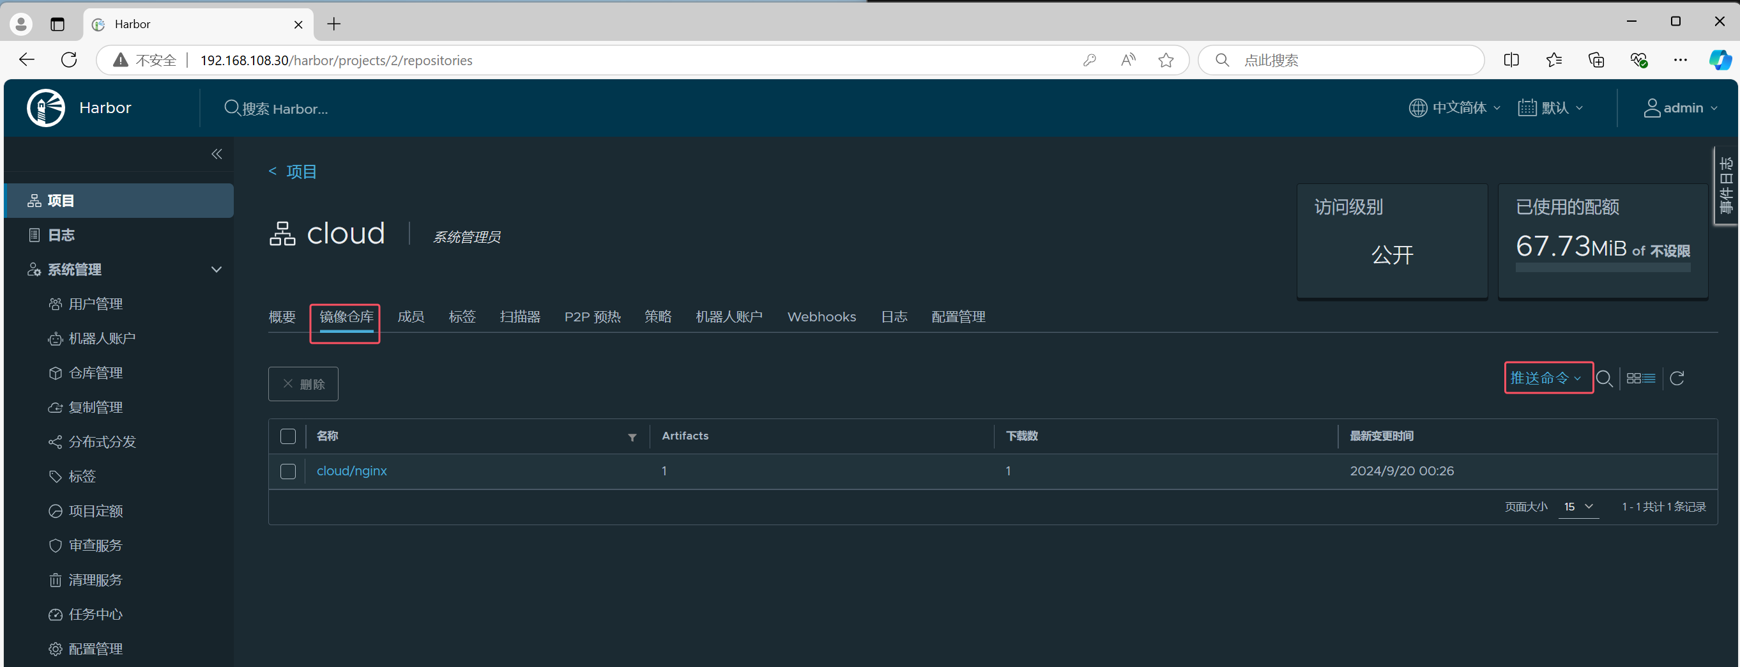
Task: Reload the browser page
Action: 69,60
